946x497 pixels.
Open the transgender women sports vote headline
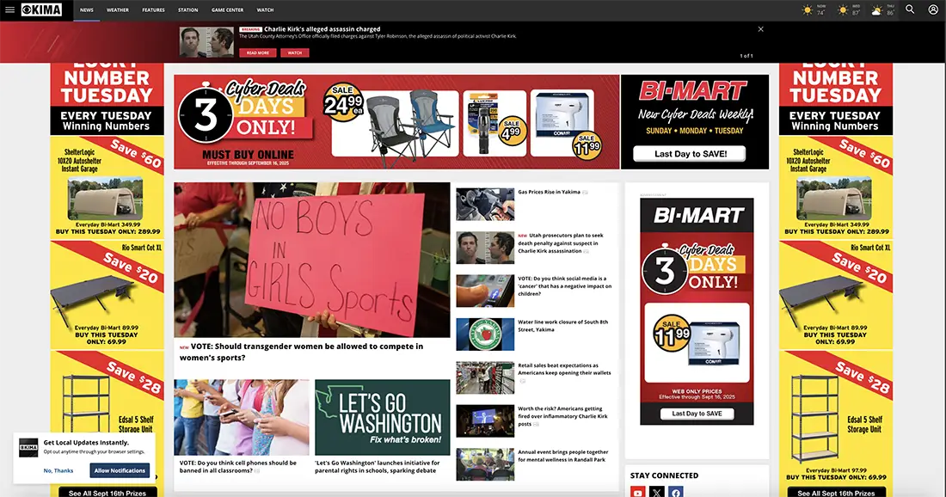[x=301, y=352]
